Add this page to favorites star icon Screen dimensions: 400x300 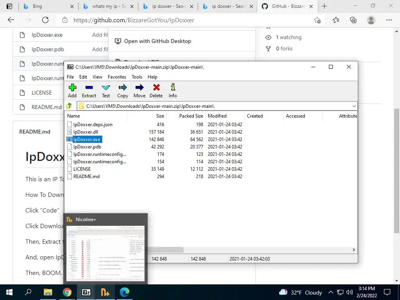click(x=317, y=20)
